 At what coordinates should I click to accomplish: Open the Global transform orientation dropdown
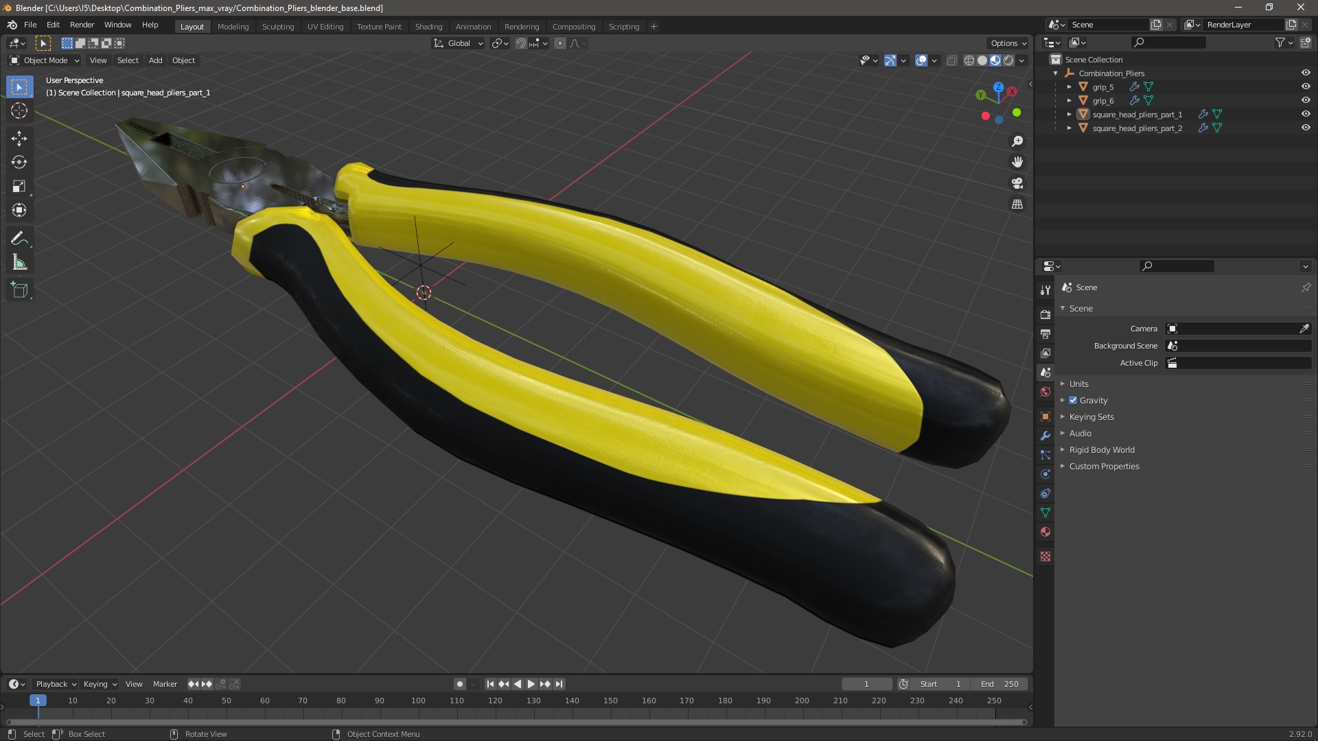click(458, 43)
